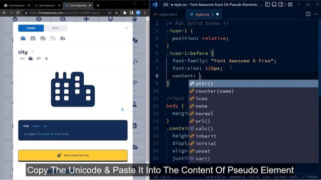This screenshot has height=180, width=321.
Task: Switch to the font-awesome browser tab
Action: (47, 5)
